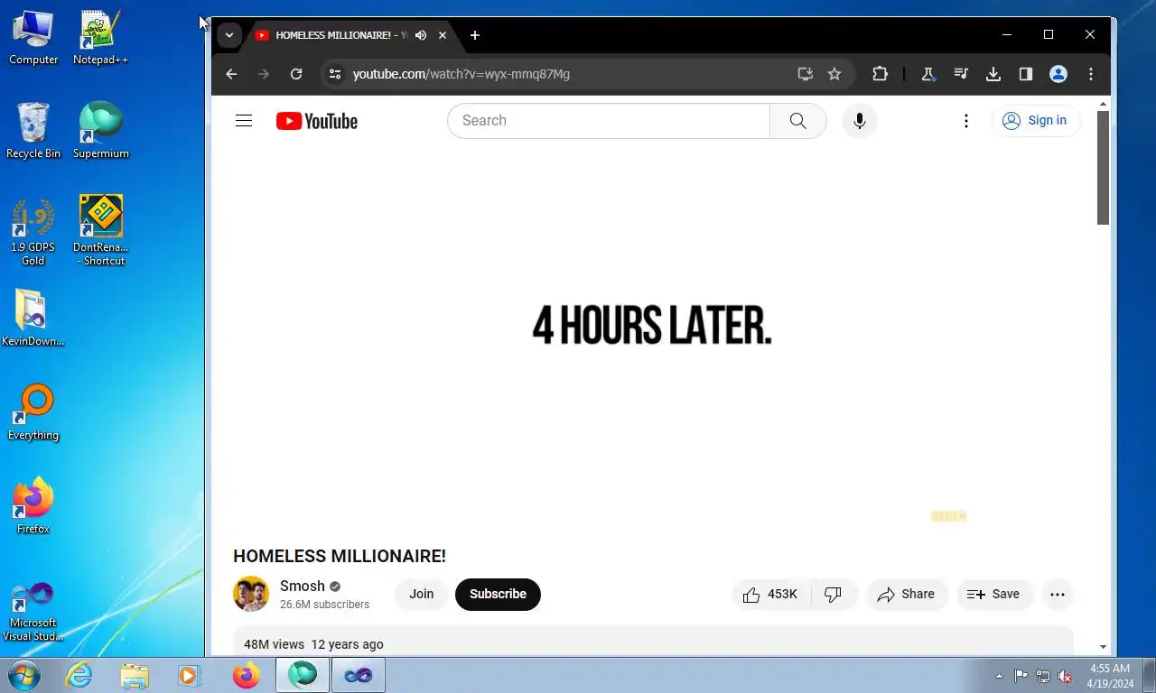Select the KevinDown... desktop file
The height and width of the screenshot is (693, 1156).
tap(33, 319)
